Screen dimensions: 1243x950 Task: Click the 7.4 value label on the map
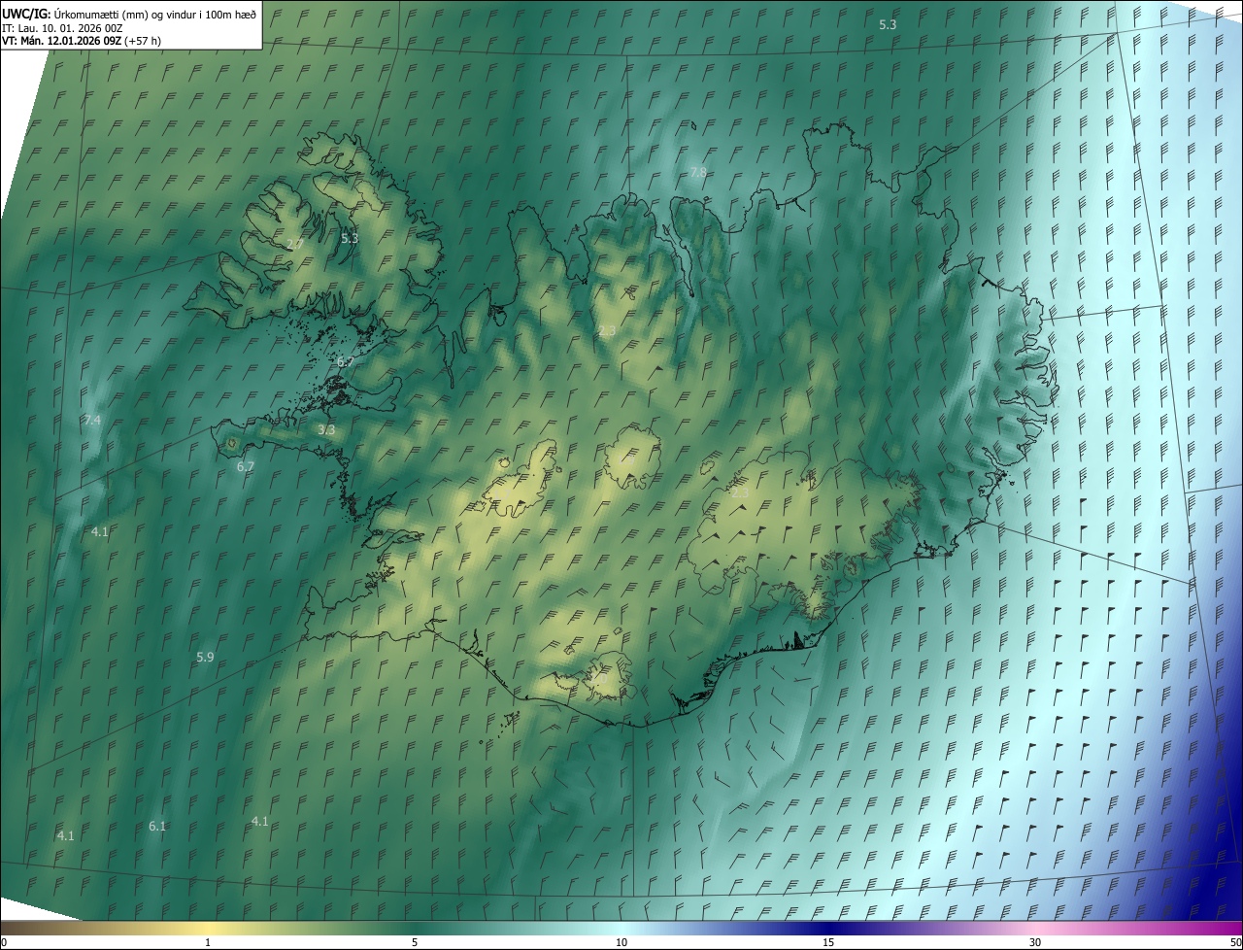(x=92, y=421)
